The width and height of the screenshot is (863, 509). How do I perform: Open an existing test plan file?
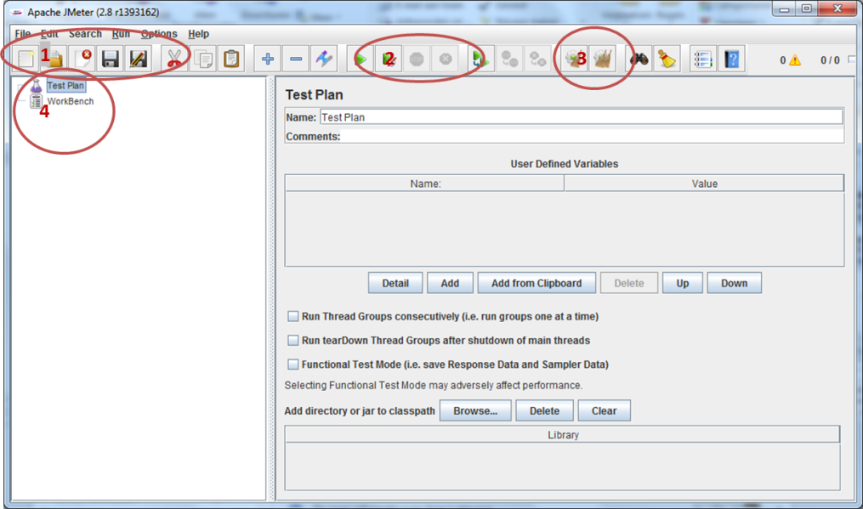[54, 59]
